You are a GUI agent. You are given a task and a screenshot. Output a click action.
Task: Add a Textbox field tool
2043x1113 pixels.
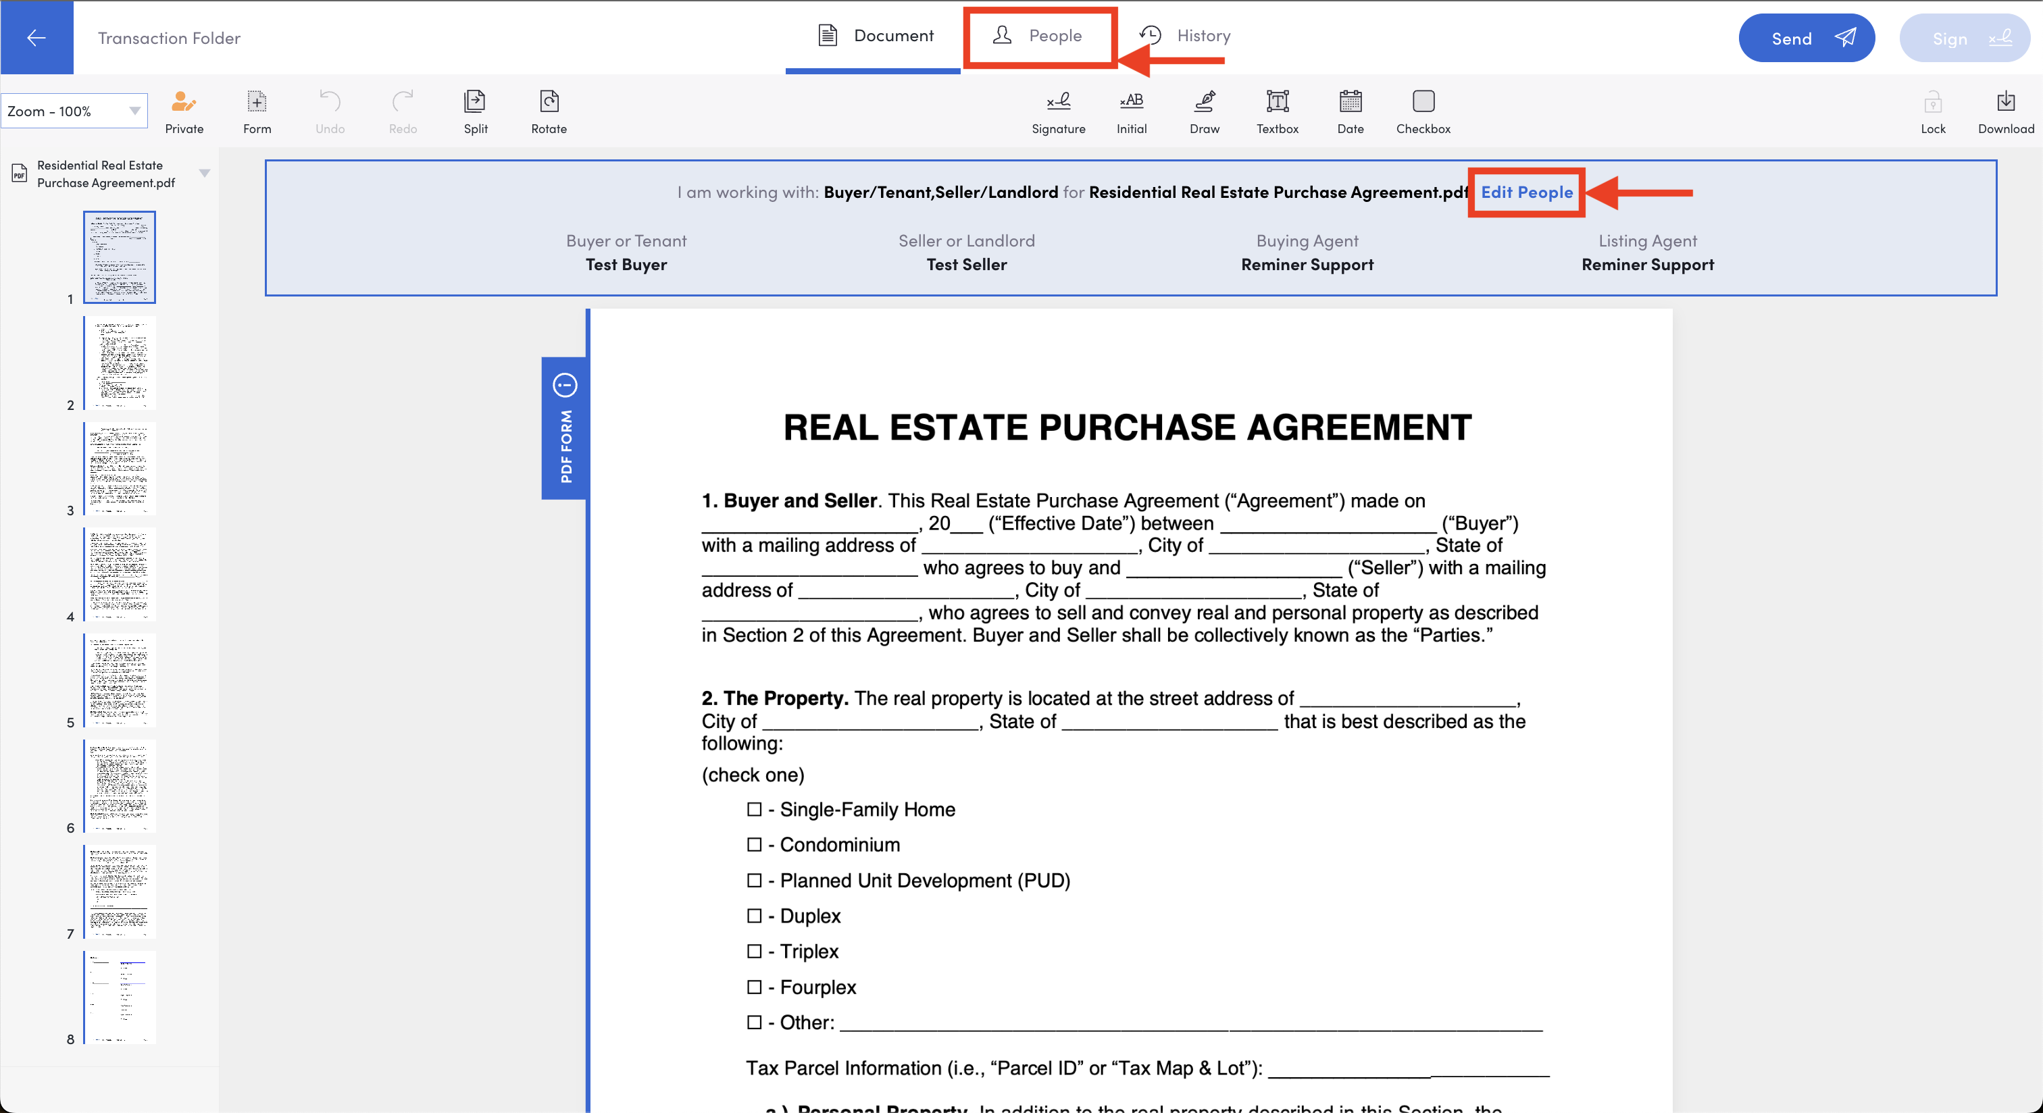pos(1277,102)
